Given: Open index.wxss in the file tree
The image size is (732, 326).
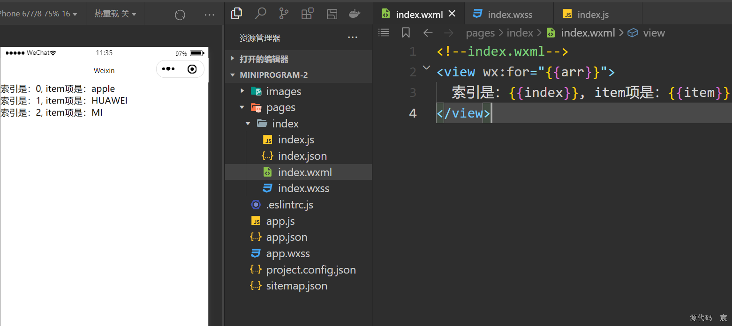Looking at the screenshot, I should click(298, 188).
